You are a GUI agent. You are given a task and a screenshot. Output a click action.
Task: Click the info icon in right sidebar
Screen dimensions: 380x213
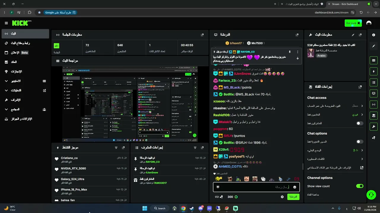[x=373, y=35]
